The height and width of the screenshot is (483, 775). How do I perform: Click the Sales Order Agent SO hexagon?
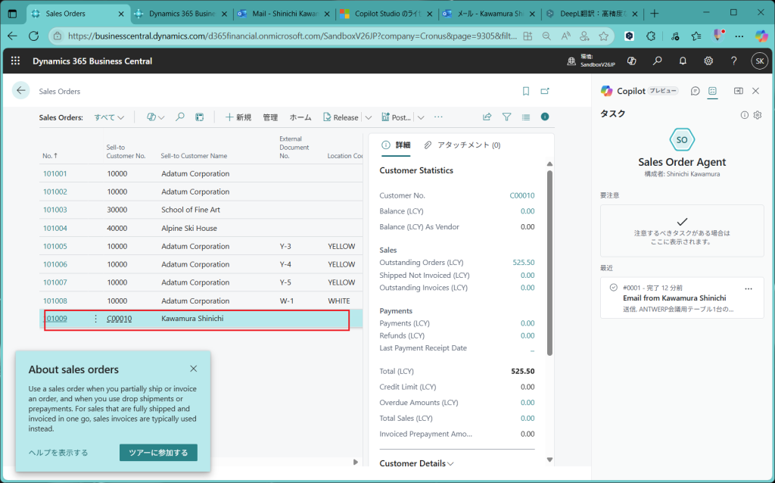[682, 140]
